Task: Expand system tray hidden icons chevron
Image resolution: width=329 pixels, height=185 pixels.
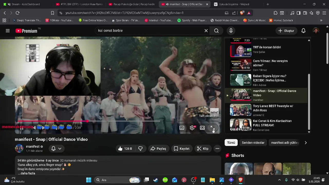Action: 279,180
